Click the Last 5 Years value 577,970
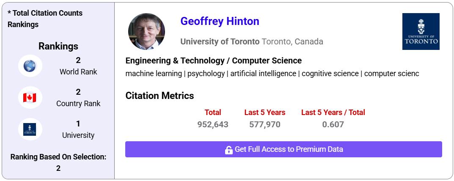The image size is (454, 181). (265, 124)
